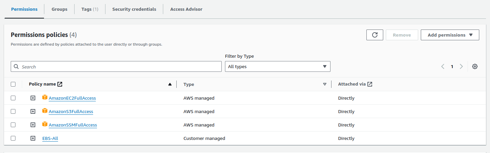Click the magnifier icon in the search box
Screen dimensions: 490x153
16,67
